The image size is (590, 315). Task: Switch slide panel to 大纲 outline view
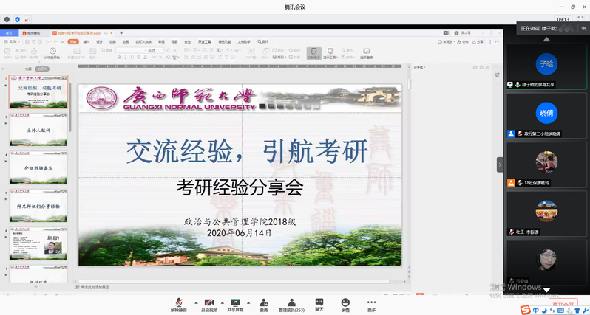(x=28, y=69)
